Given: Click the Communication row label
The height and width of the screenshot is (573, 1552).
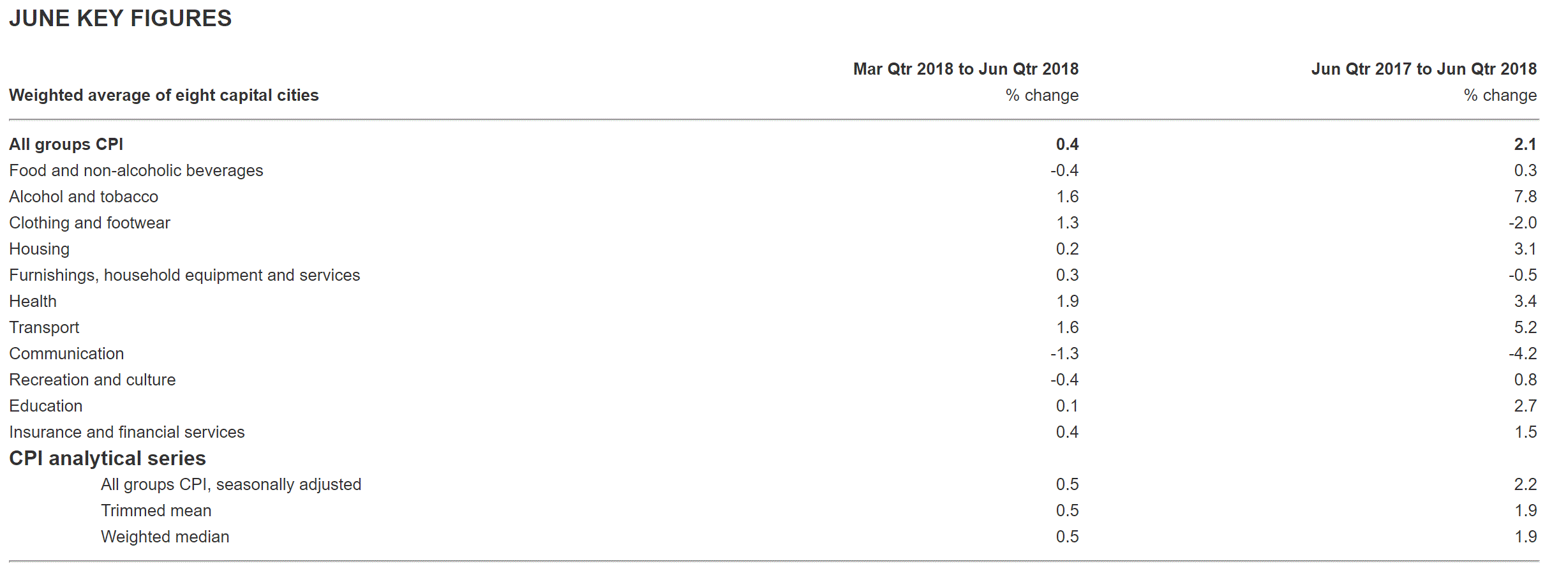Looking at the screenshot, I should tap(66, 353).
